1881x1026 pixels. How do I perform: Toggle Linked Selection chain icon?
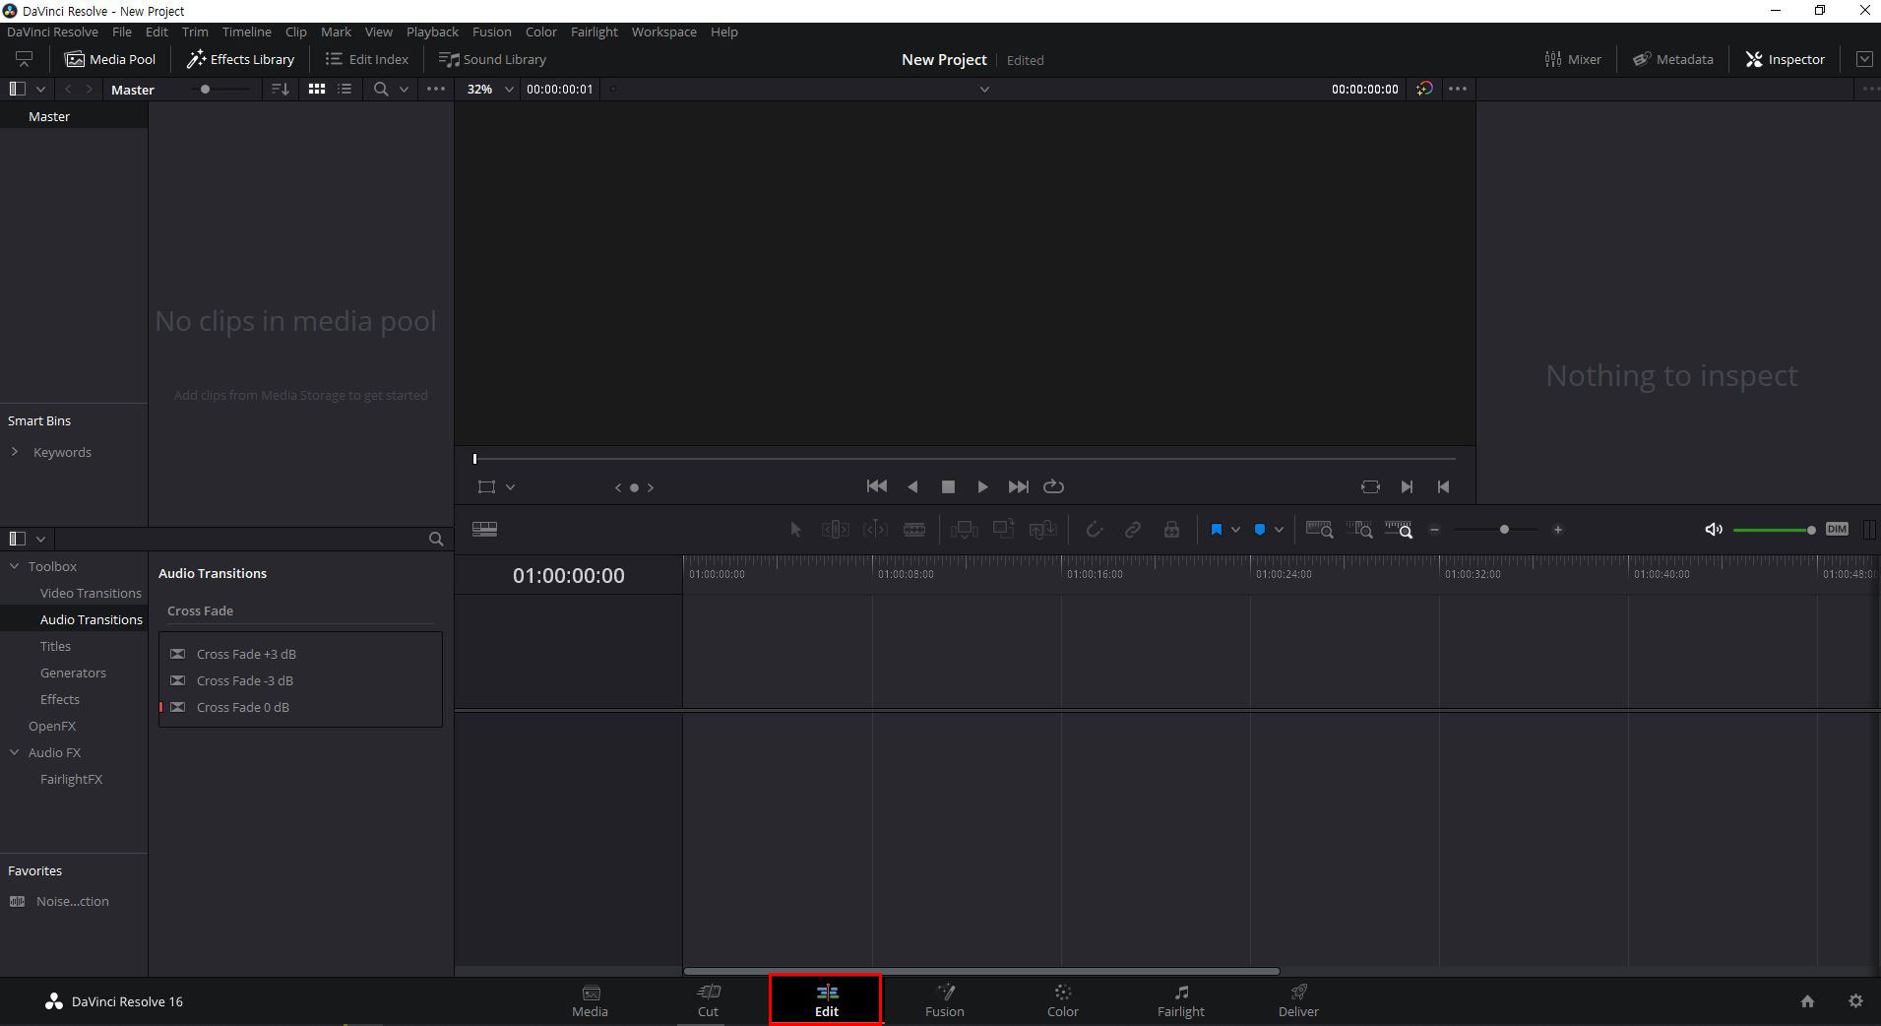click(1133, 530)
